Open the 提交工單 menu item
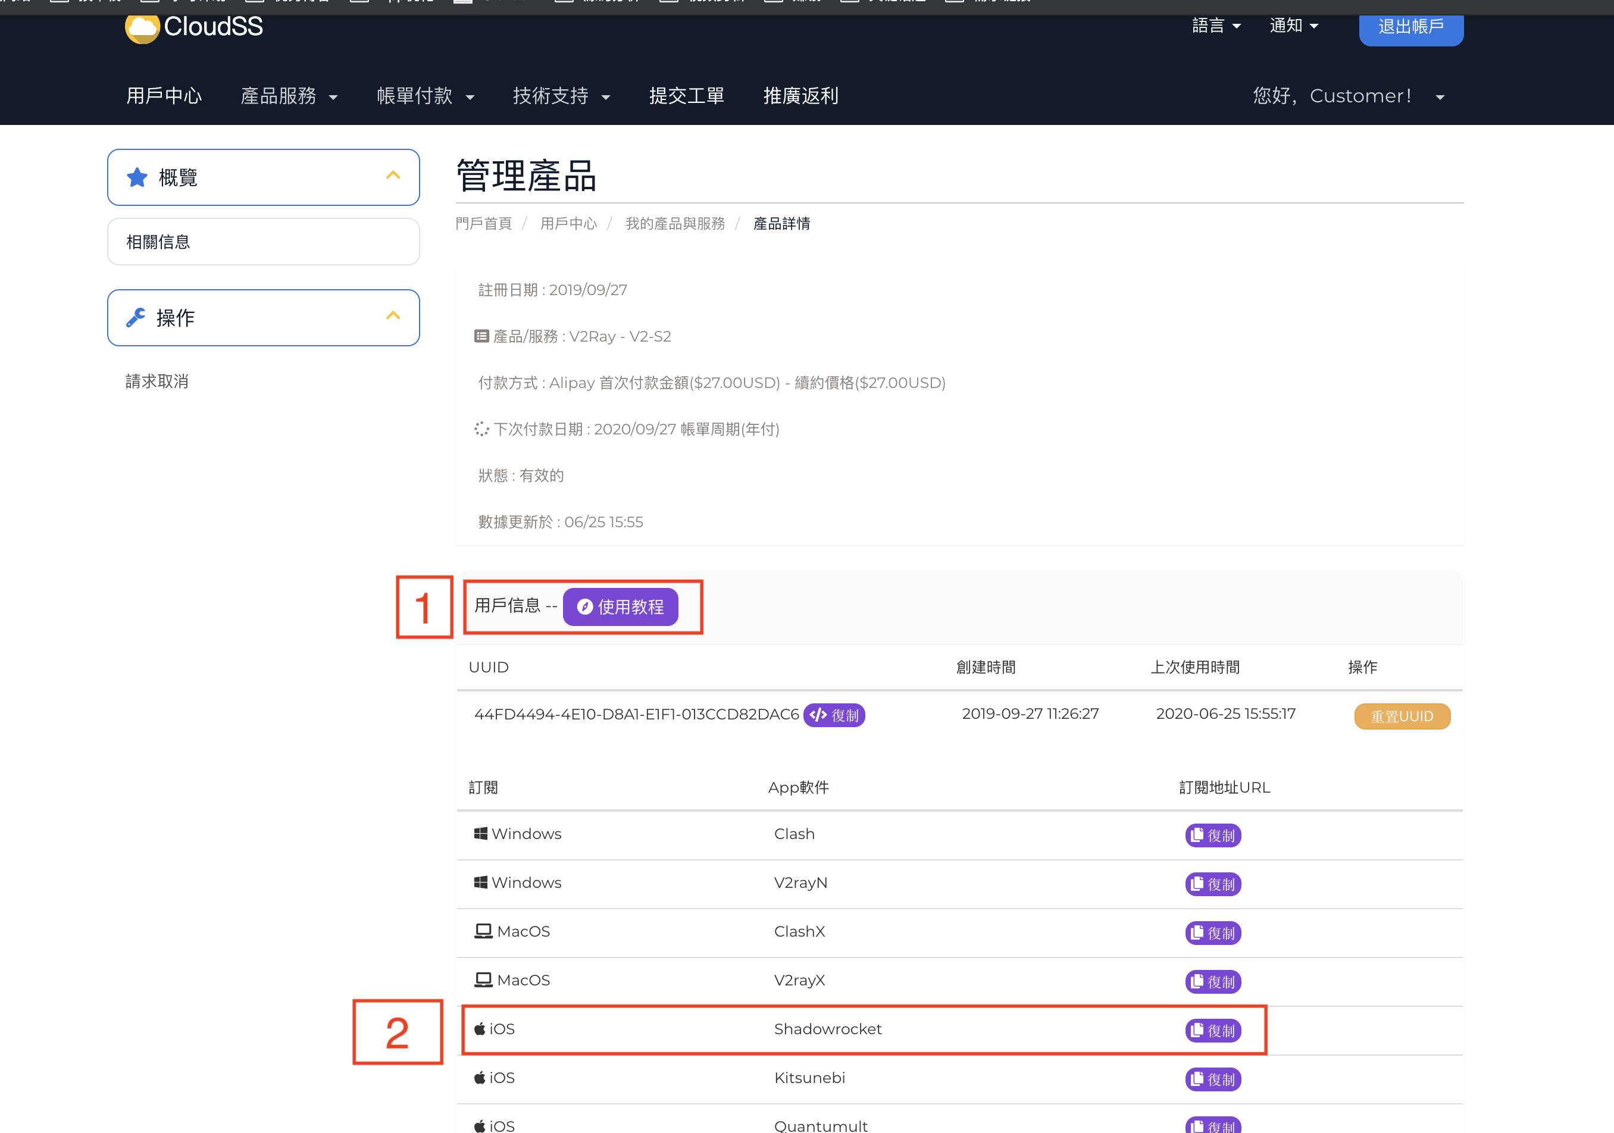Viewport: 1614px width, 1133px height. pyautogui.click(x=686, y=96)
